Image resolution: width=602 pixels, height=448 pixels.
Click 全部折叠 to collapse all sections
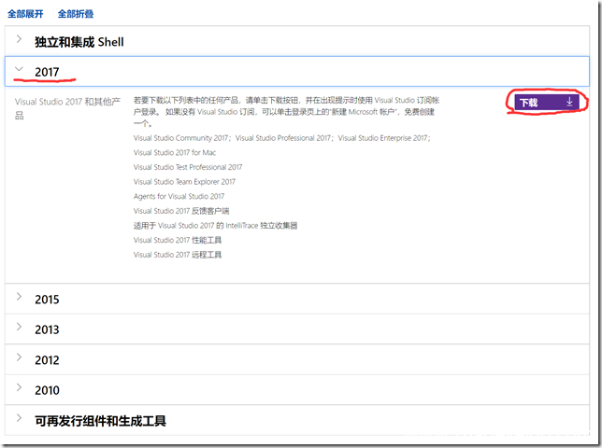click(x=76, y=14)
